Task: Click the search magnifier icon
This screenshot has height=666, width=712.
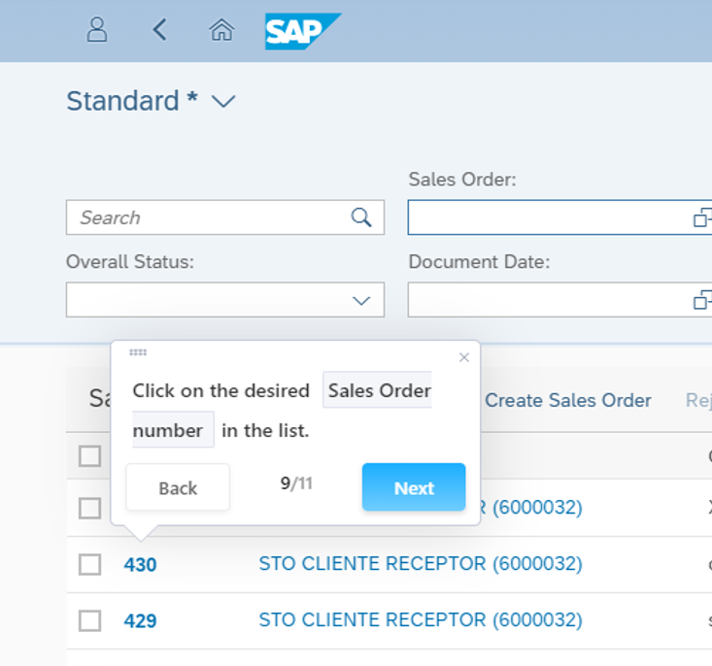Action: [361, 217]
